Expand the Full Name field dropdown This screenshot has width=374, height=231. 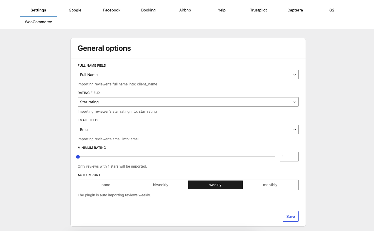(188, 75)
